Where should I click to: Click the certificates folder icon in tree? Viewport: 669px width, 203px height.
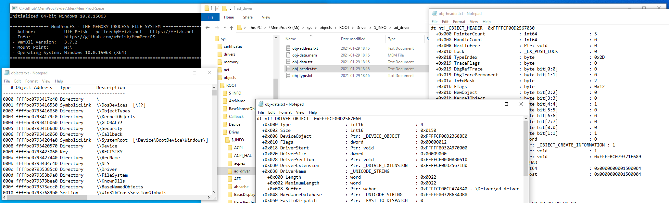220,46
